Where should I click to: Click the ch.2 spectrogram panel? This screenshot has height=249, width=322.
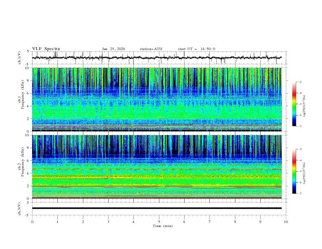[x=157, y=167]
